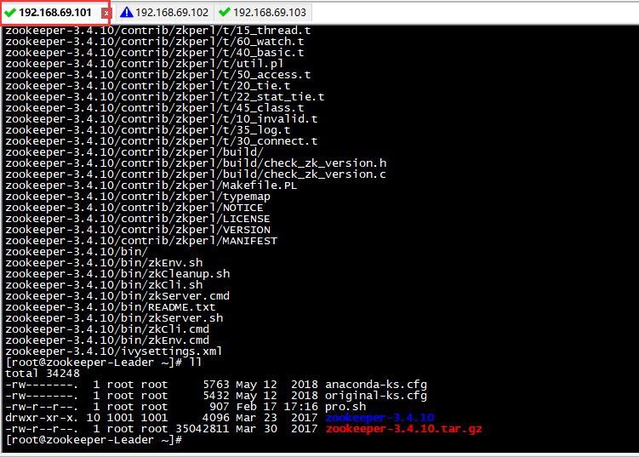Click the zkperl/Makefile.PL line
This screenshot has height=457, width=639.
151,186
